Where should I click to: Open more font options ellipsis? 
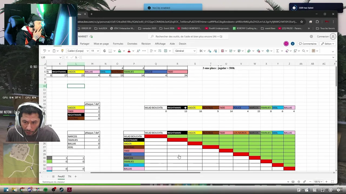[145, 51]
